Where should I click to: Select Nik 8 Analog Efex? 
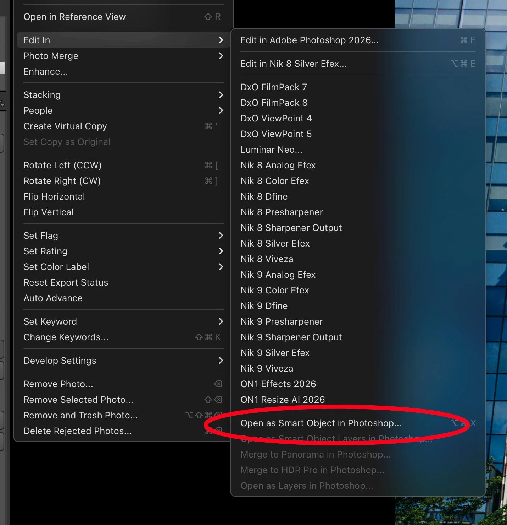358,165
